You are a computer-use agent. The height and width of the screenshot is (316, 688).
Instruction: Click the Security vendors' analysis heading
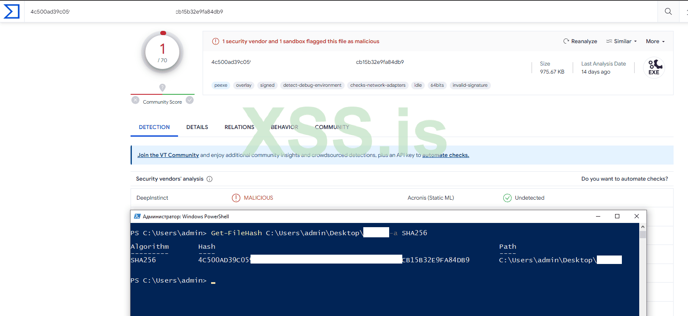170,179
